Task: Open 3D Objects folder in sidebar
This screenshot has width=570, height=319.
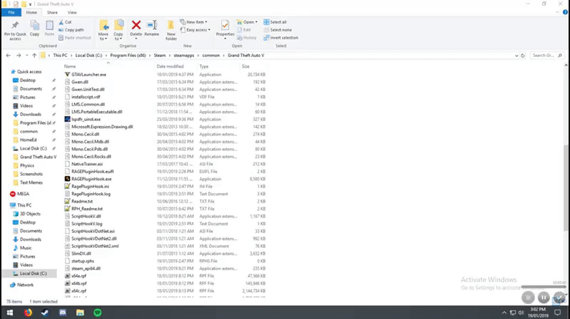Action: [30, 214]
